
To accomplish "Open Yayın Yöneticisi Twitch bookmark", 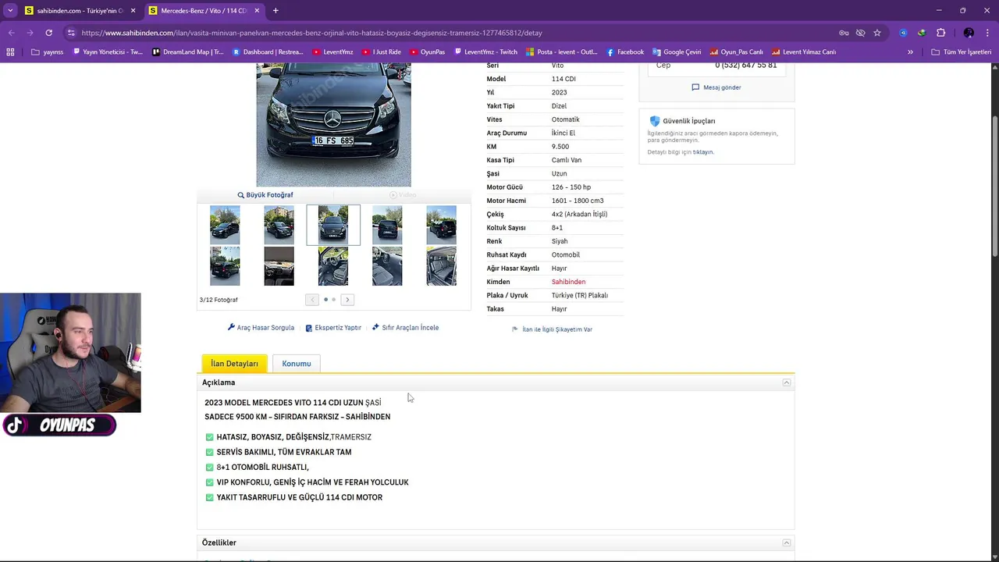I will click(108, 52).
